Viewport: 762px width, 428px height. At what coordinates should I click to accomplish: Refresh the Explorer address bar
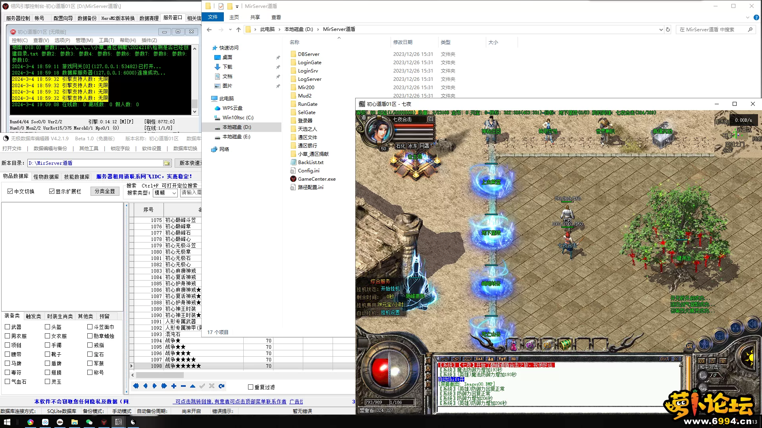[x=668, y=30]
